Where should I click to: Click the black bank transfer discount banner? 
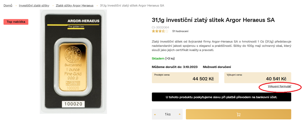tap(222, 97)
